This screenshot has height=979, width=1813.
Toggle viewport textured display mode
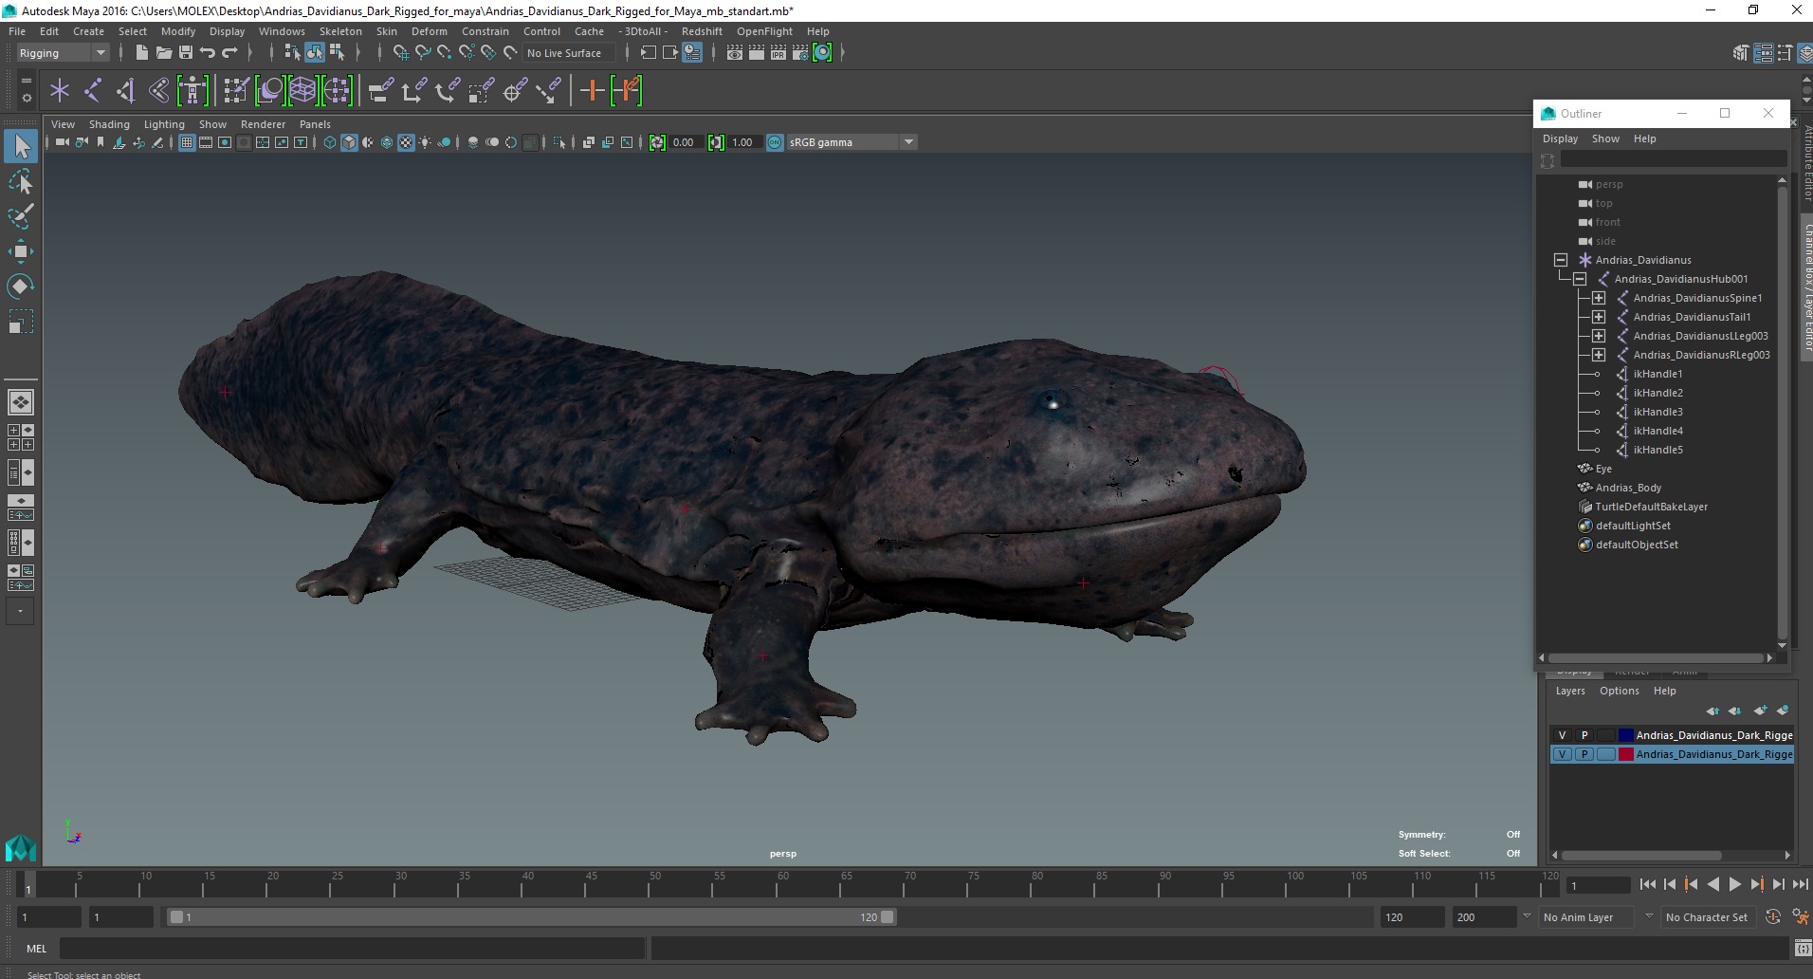coord(406,142)
